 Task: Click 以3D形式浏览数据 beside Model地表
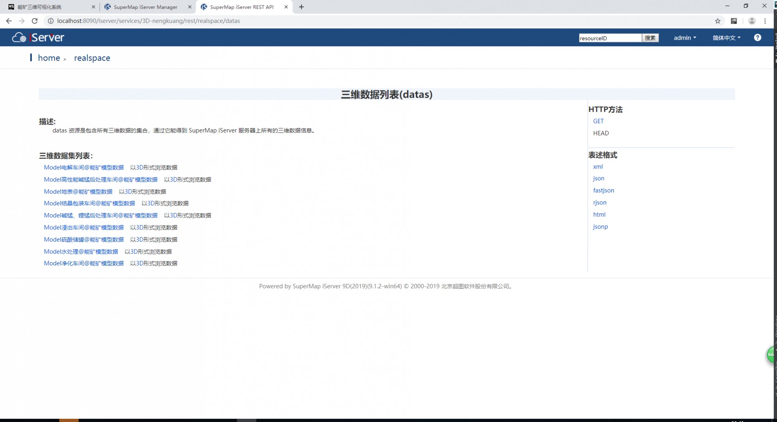[142, 192]
